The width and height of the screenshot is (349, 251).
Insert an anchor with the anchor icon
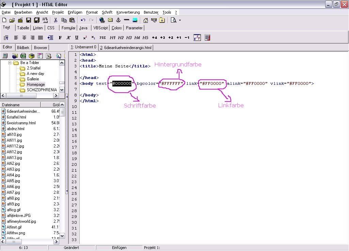pos(118,20)
